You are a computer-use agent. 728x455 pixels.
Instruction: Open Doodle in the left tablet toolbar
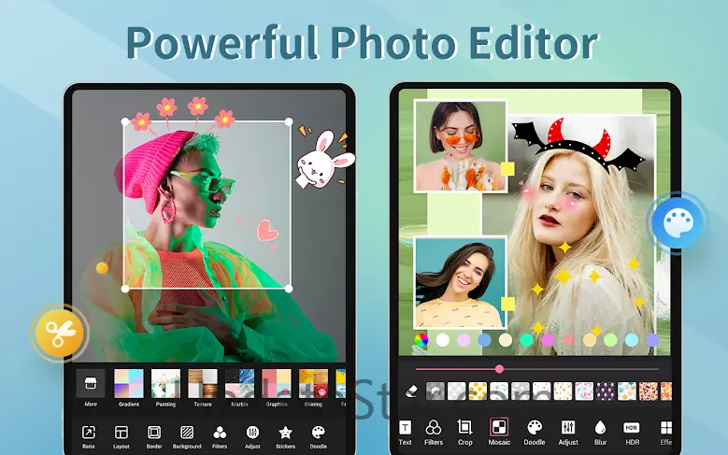(319, 437)
